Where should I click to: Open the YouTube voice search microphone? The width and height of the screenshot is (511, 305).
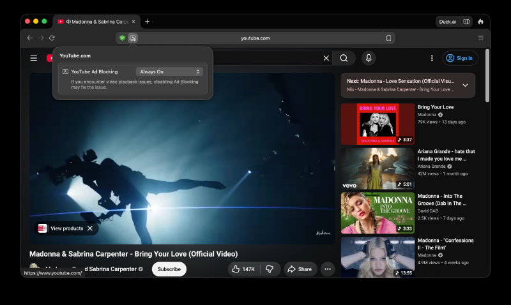pos(369,58)
